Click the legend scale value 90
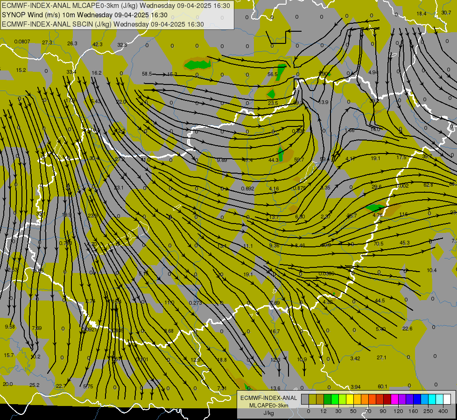457x420 pixels. click(x=383, y=411)
